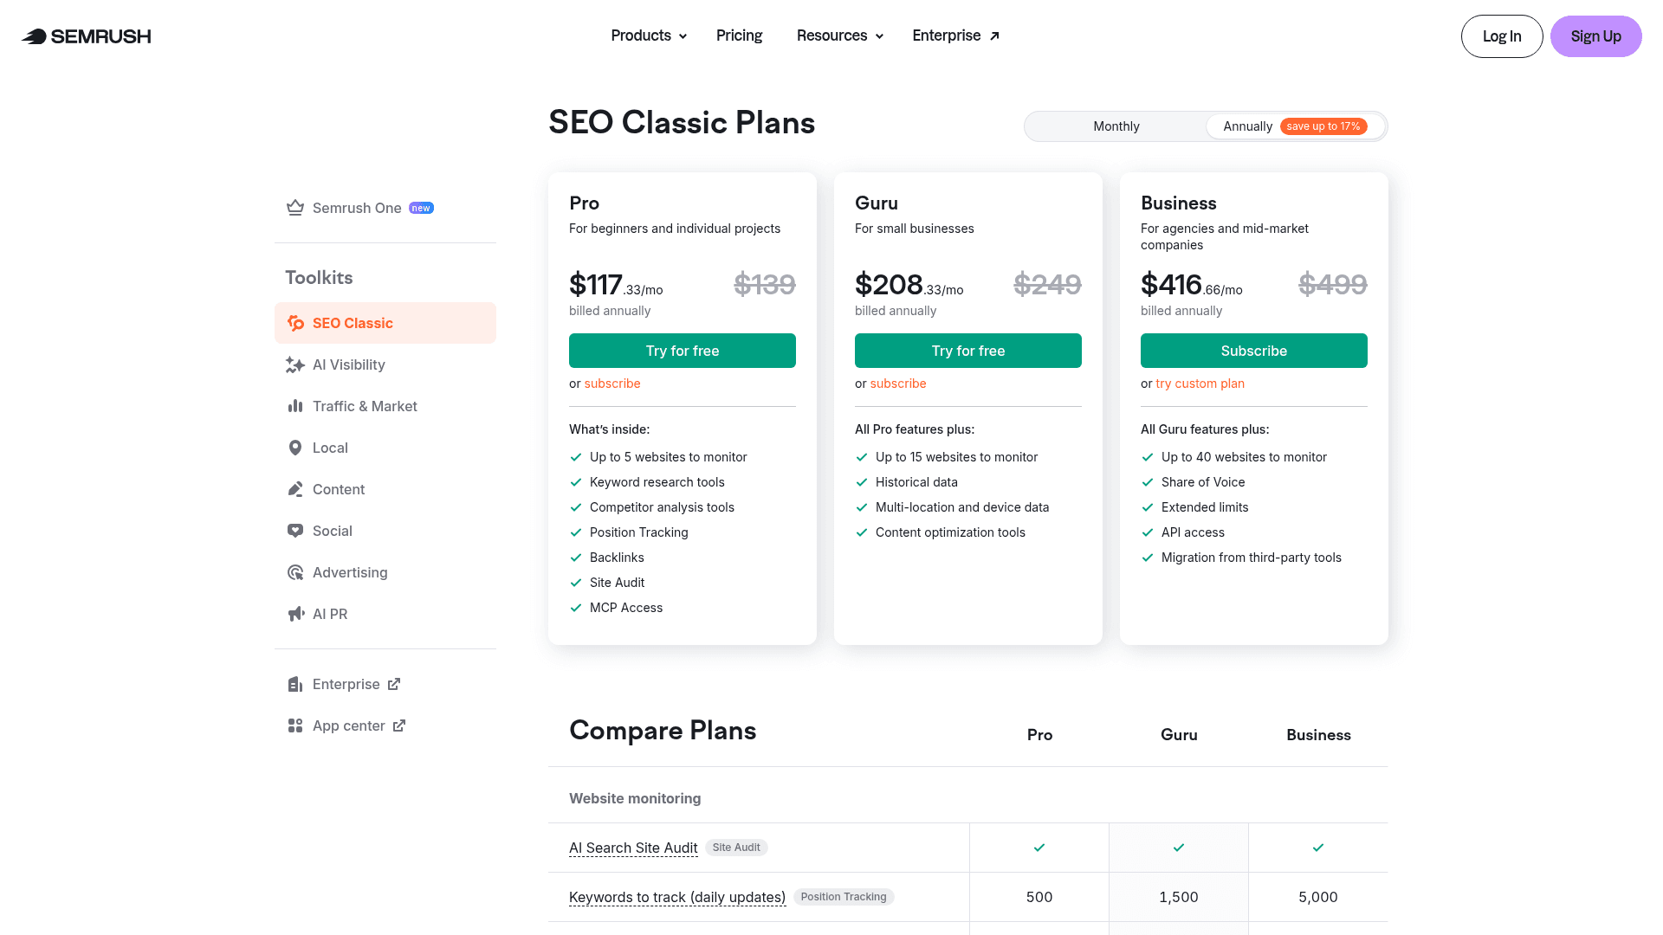The width and height of the screenshot is (1663, 935).
Task: Subscribe to the Business plan
Action: [1253, 351]
